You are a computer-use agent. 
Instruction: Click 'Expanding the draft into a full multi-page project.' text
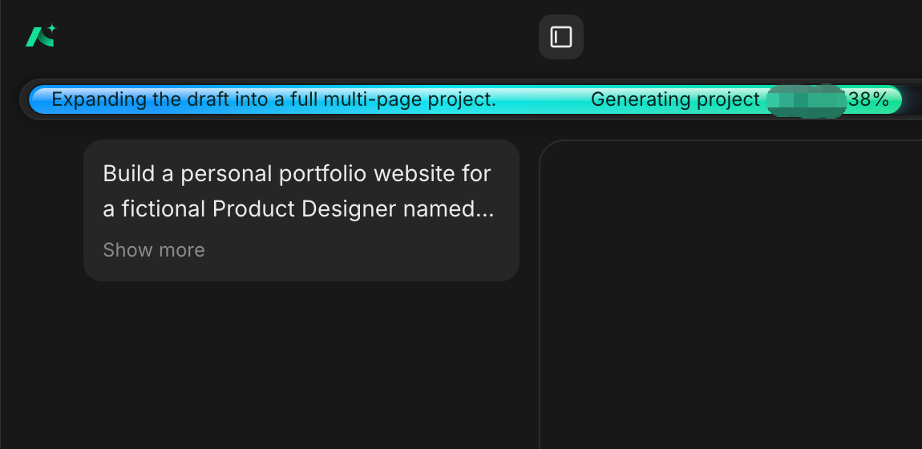tap(274, 99)
